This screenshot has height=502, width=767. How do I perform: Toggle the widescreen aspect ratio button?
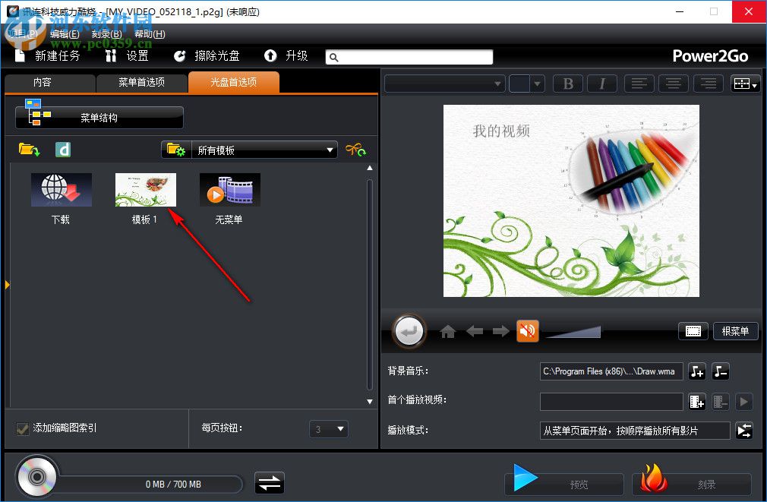[693, 330]
